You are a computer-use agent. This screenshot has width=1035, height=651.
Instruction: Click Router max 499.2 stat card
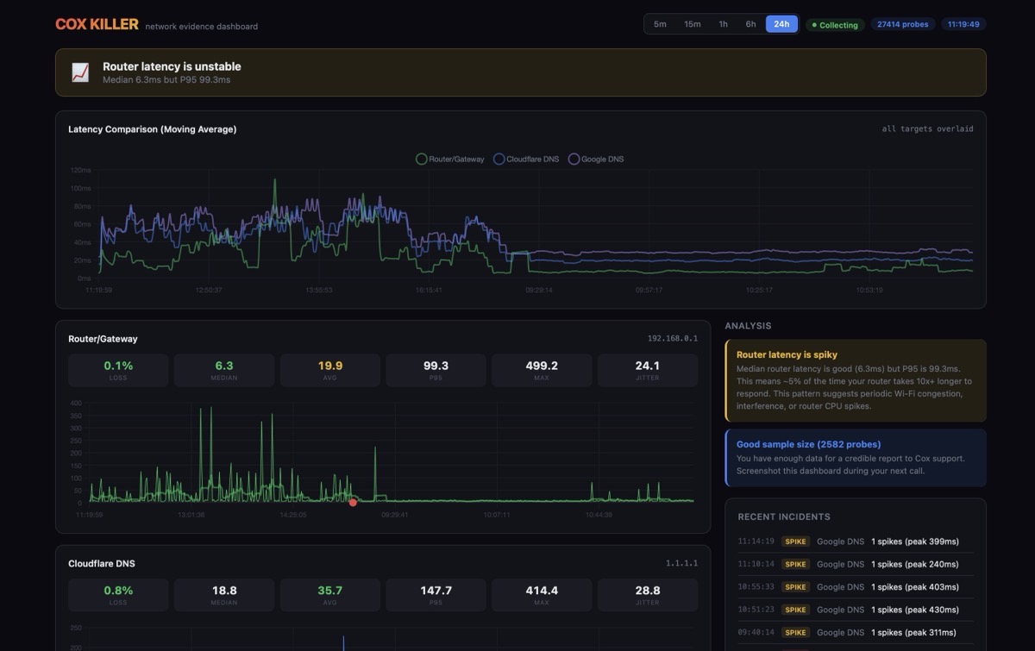[x=542, y=370]
